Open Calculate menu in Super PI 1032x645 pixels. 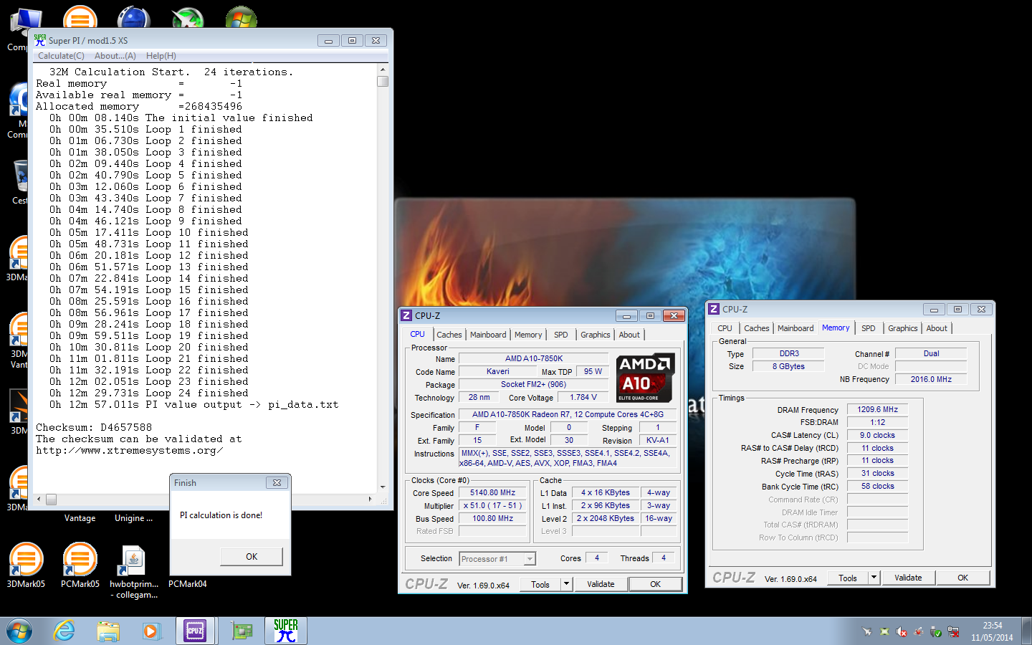(61, 56)
